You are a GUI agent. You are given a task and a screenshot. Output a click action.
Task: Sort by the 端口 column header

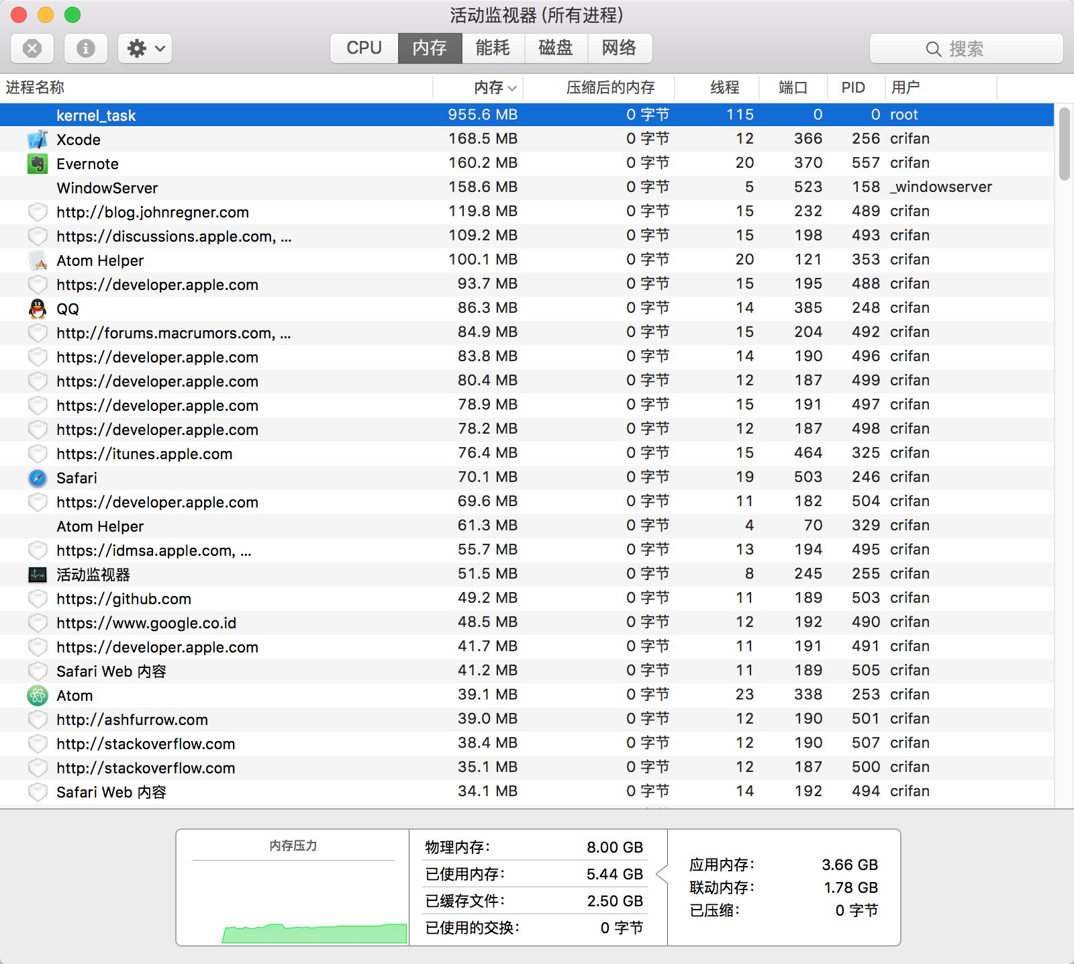coord(793,87)
